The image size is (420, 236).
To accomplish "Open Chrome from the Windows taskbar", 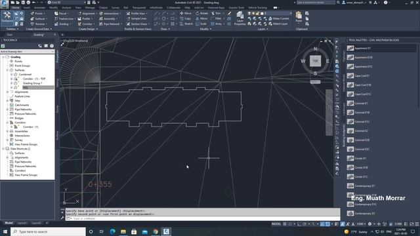I will (156, 231).
